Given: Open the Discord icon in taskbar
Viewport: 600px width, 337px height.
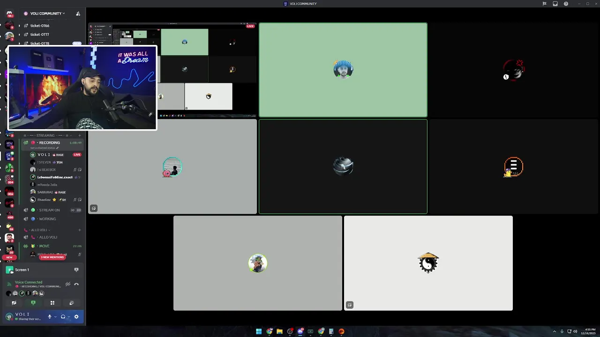Looking at the screenshot, I should pyautogui.click(x=300, y=331).
